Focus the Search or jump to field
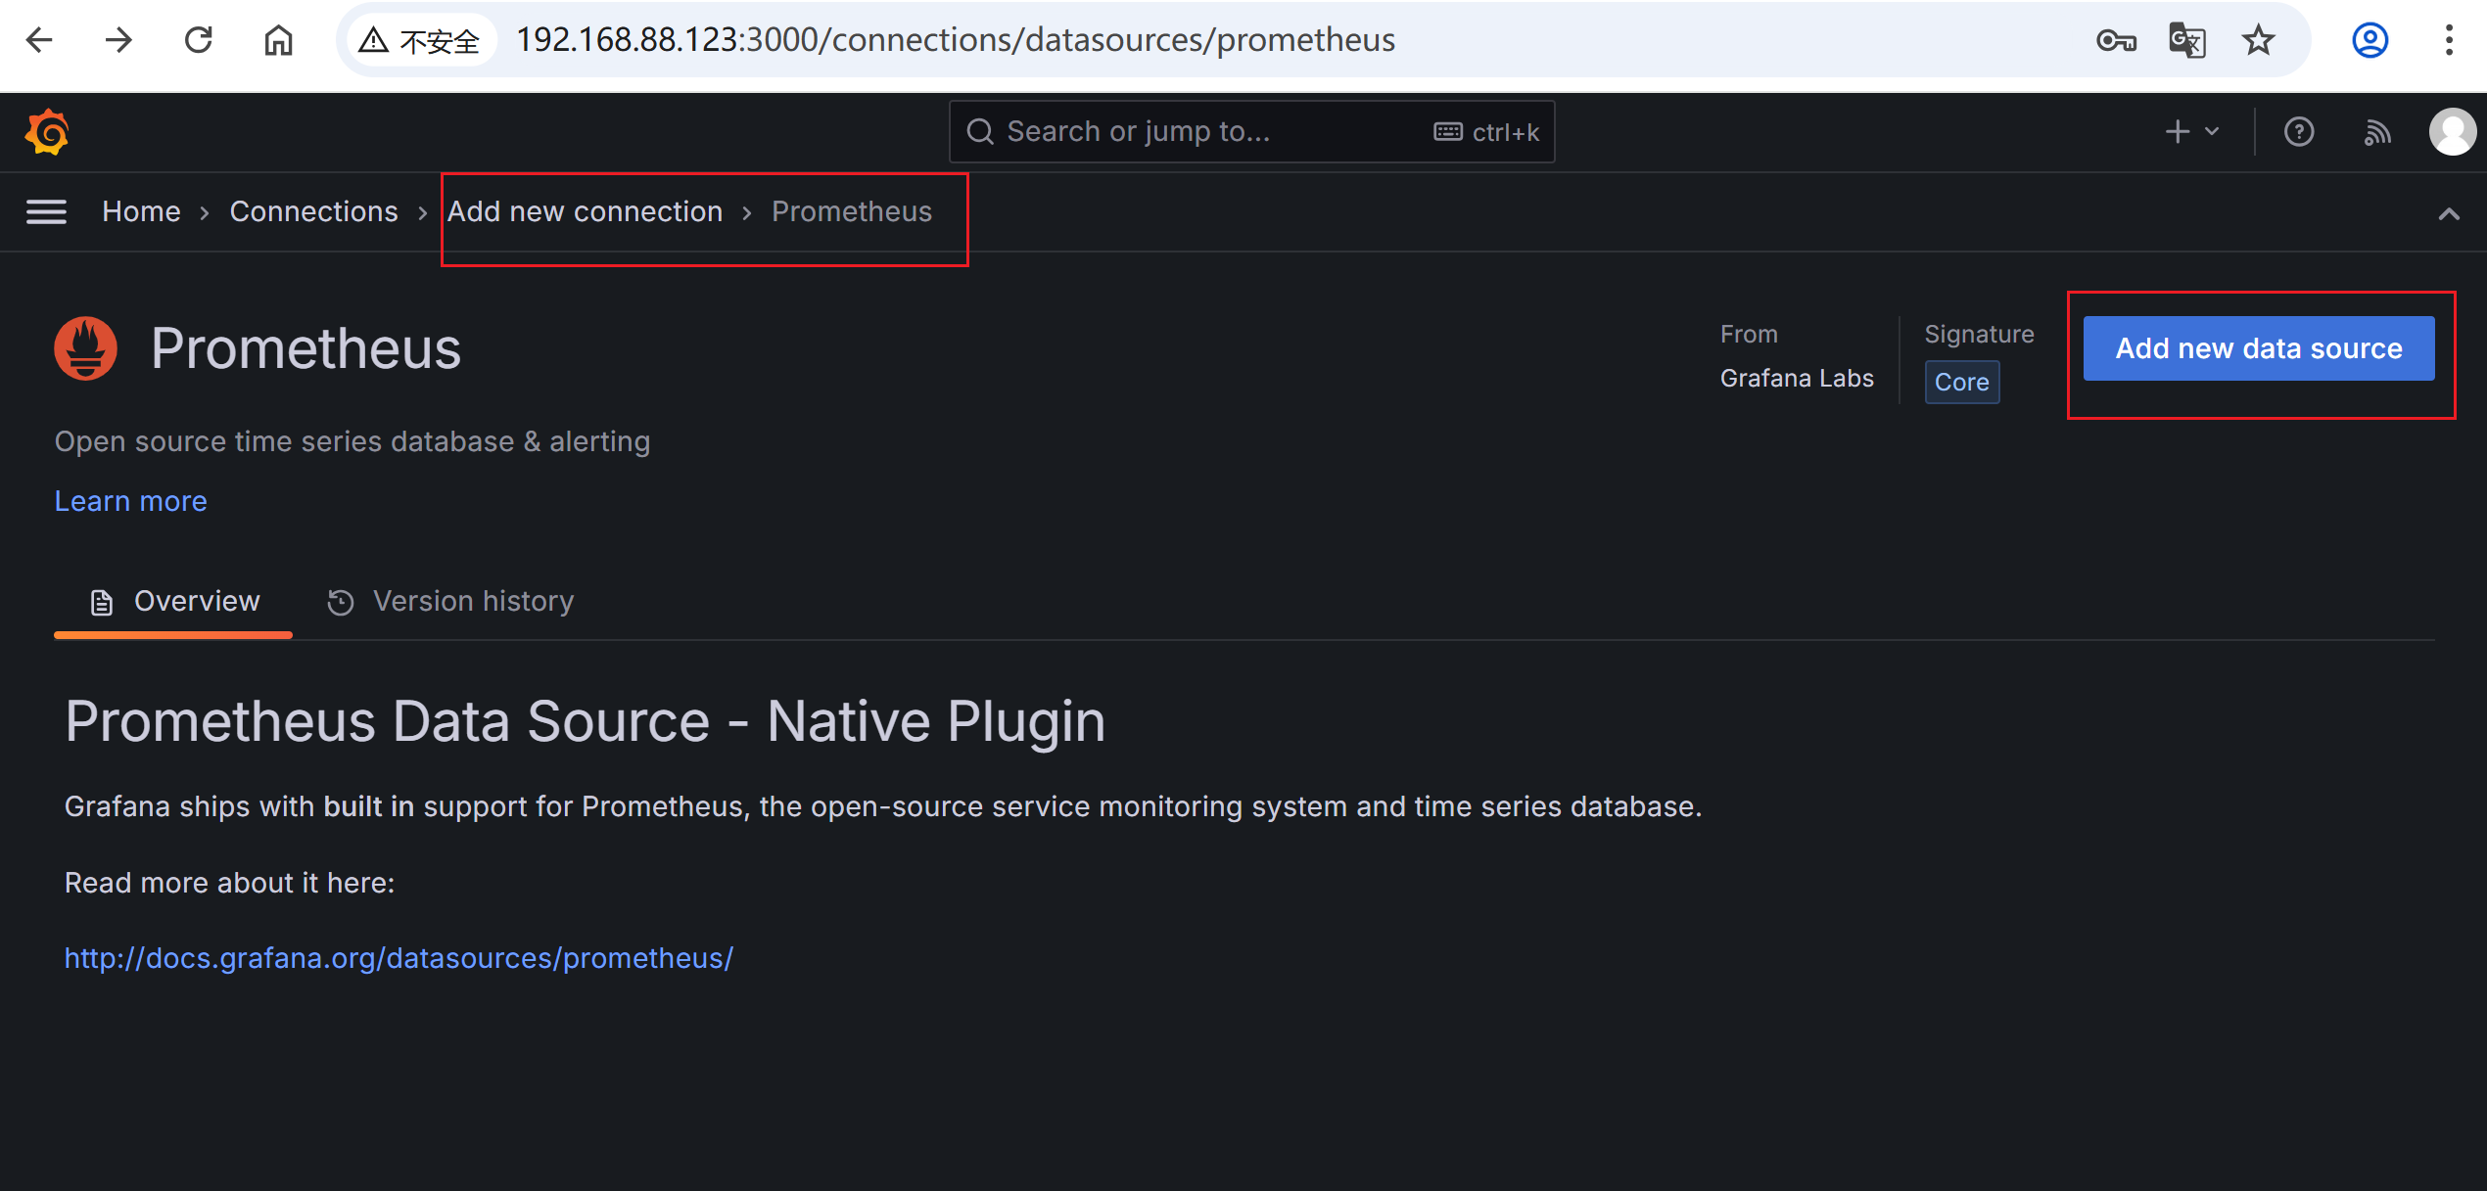 point(1251,131)
